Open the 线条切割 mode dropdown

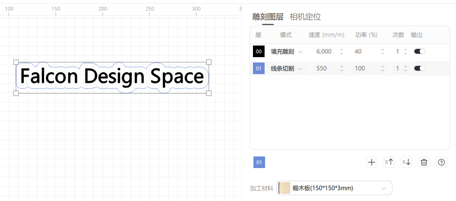coord(286,68)
